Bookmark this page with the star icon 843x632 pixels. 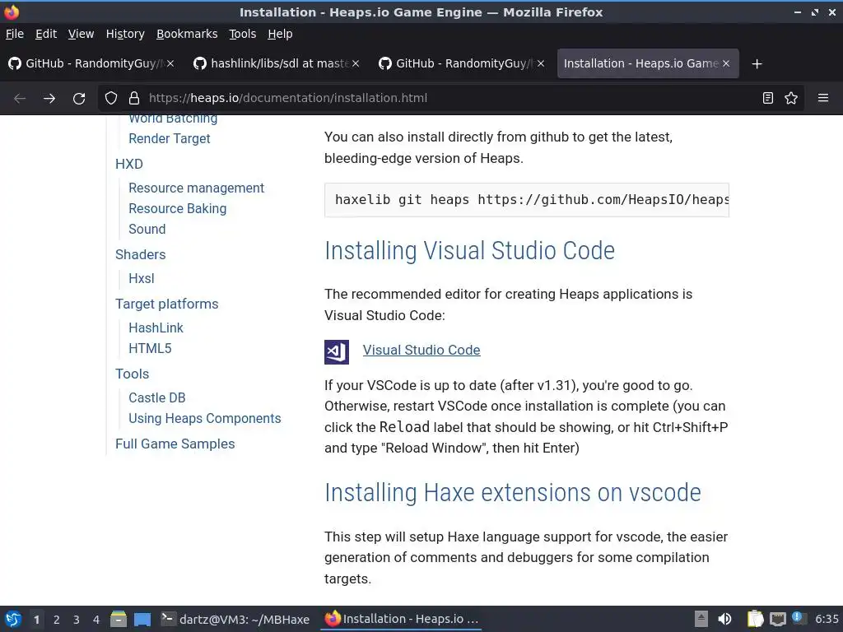pos(791,98)
